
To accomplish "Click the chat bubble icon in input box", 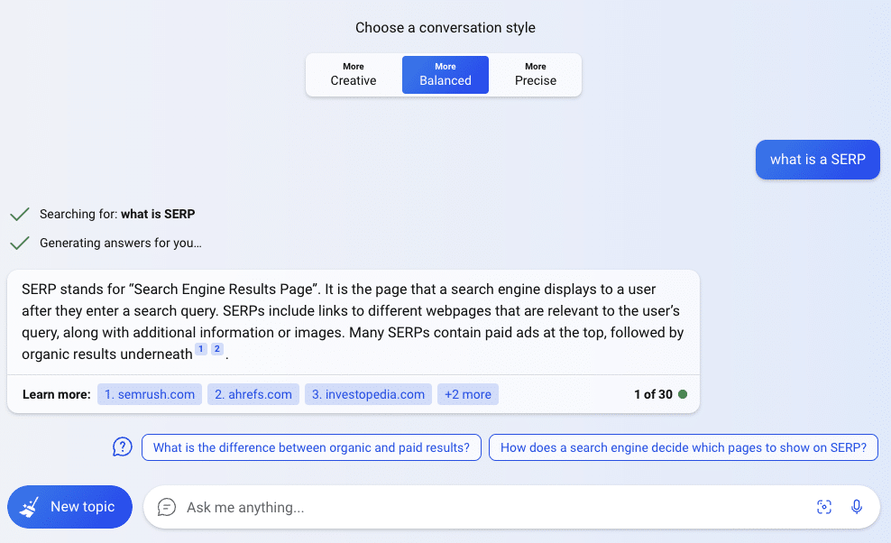I will coord(167,507).
